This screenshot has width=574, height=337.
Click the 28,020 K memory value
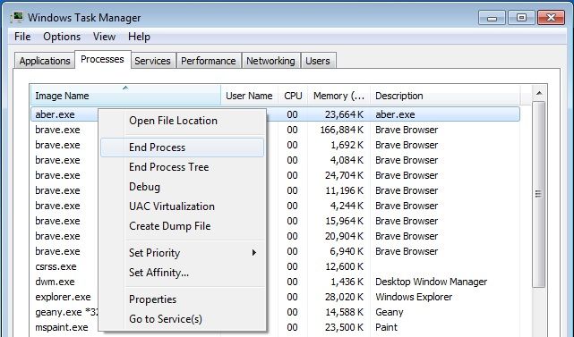344,297
